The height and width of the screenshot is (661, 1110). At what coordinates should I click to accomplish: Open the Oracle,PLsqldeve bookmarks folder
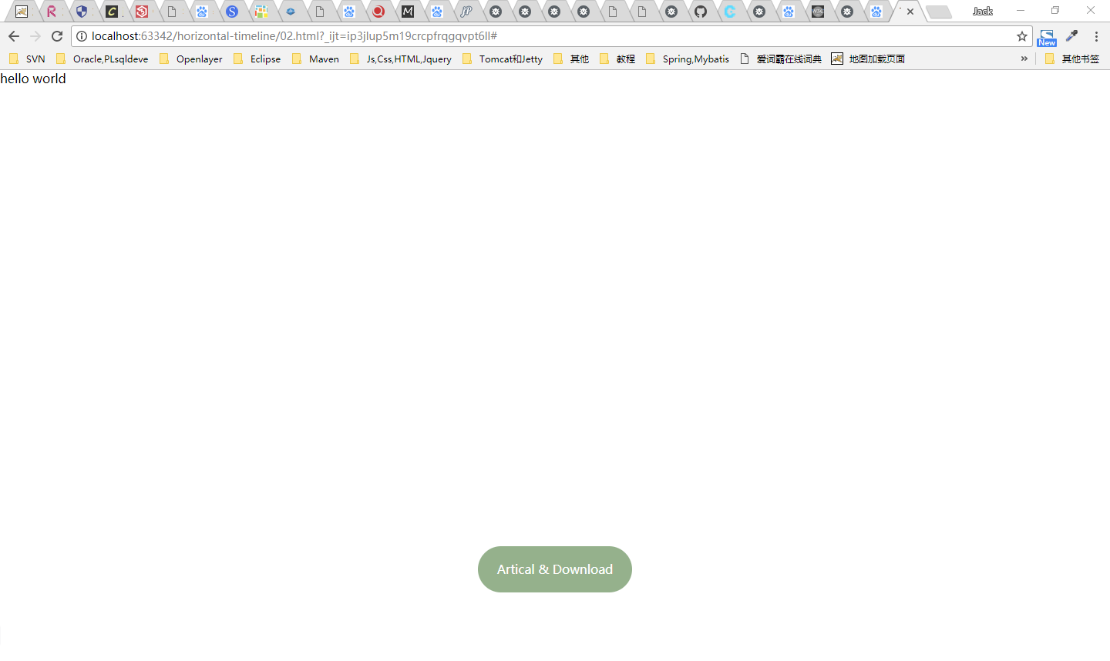click(x=103, y=59)
